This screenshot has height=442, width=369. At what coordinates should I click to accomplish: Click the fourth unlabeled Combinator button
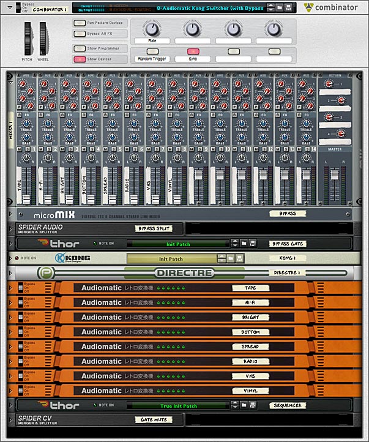click(x=274, y=51)
